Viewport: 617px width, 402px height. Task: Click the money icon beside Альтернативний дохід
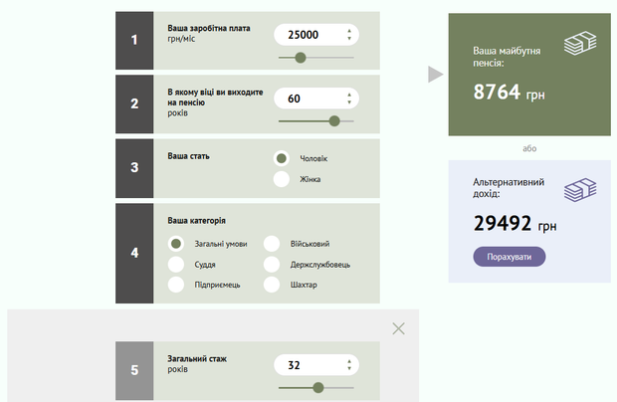pyautogui.click(x=580, y=190)
